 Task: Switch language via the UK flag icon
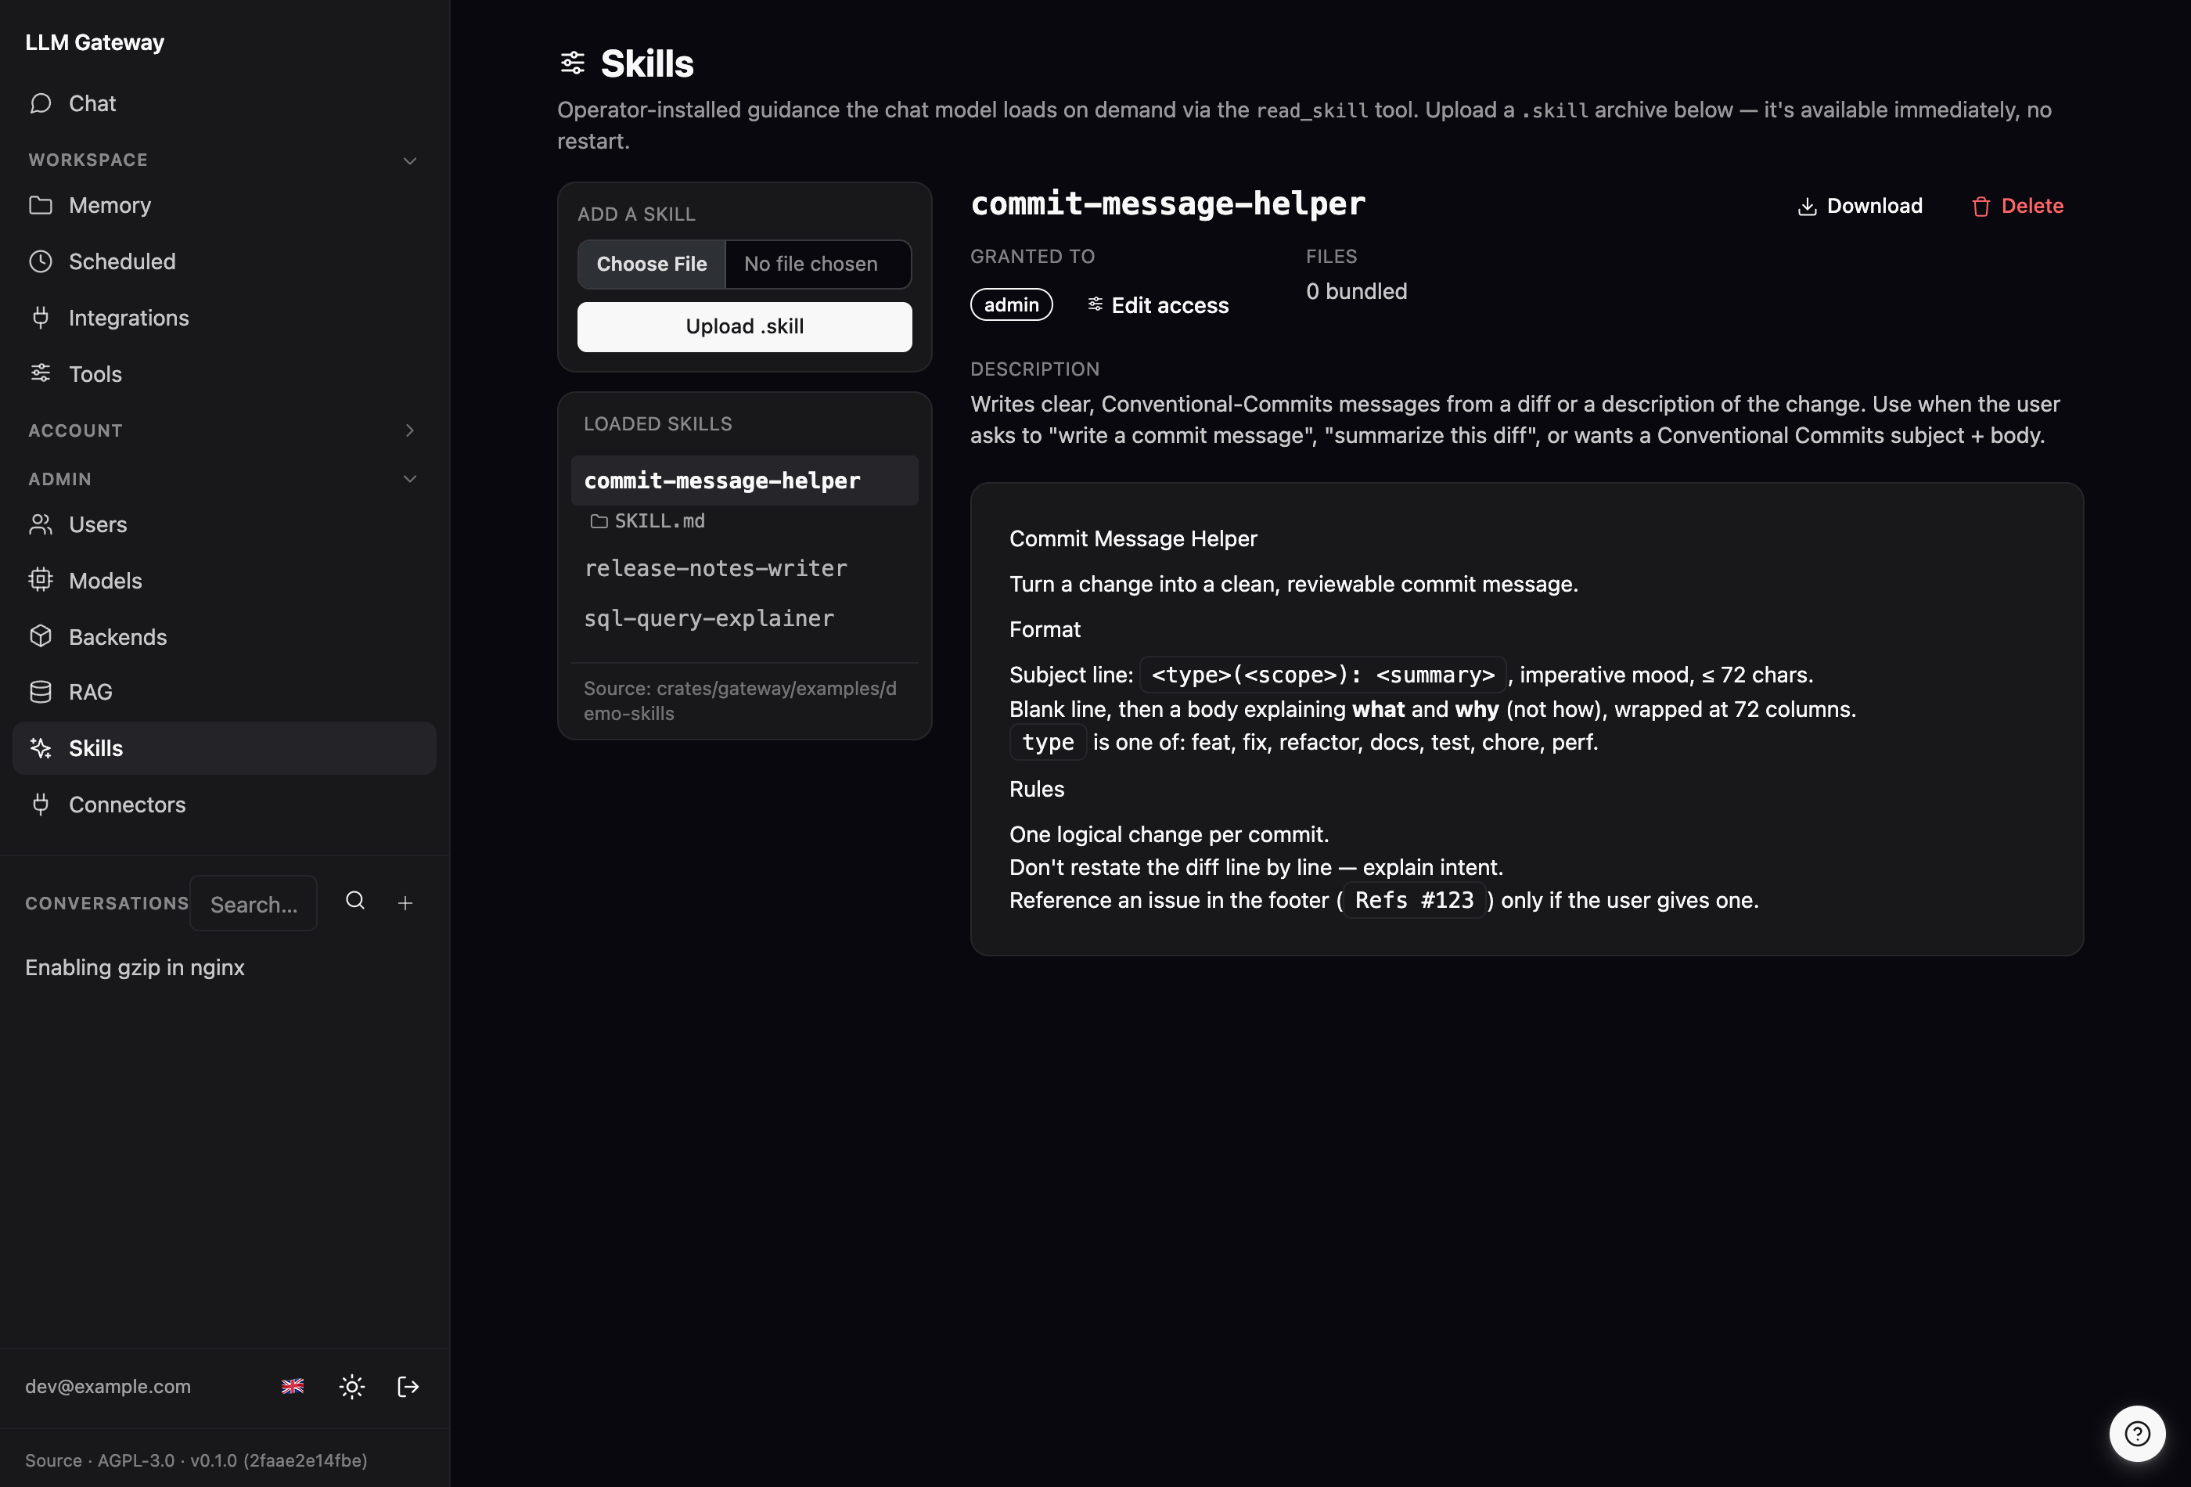293,1387
